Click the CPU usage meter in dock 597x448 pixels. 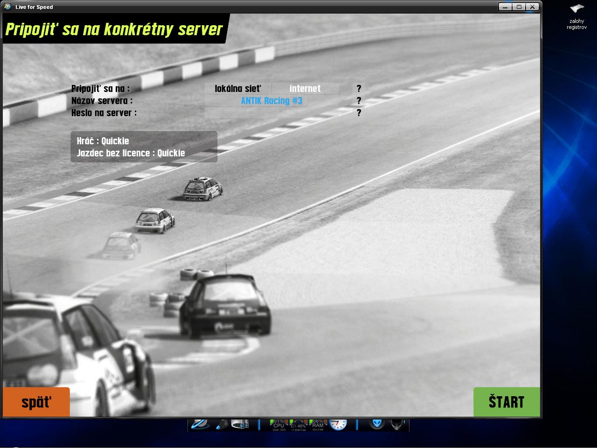(278, 424)
